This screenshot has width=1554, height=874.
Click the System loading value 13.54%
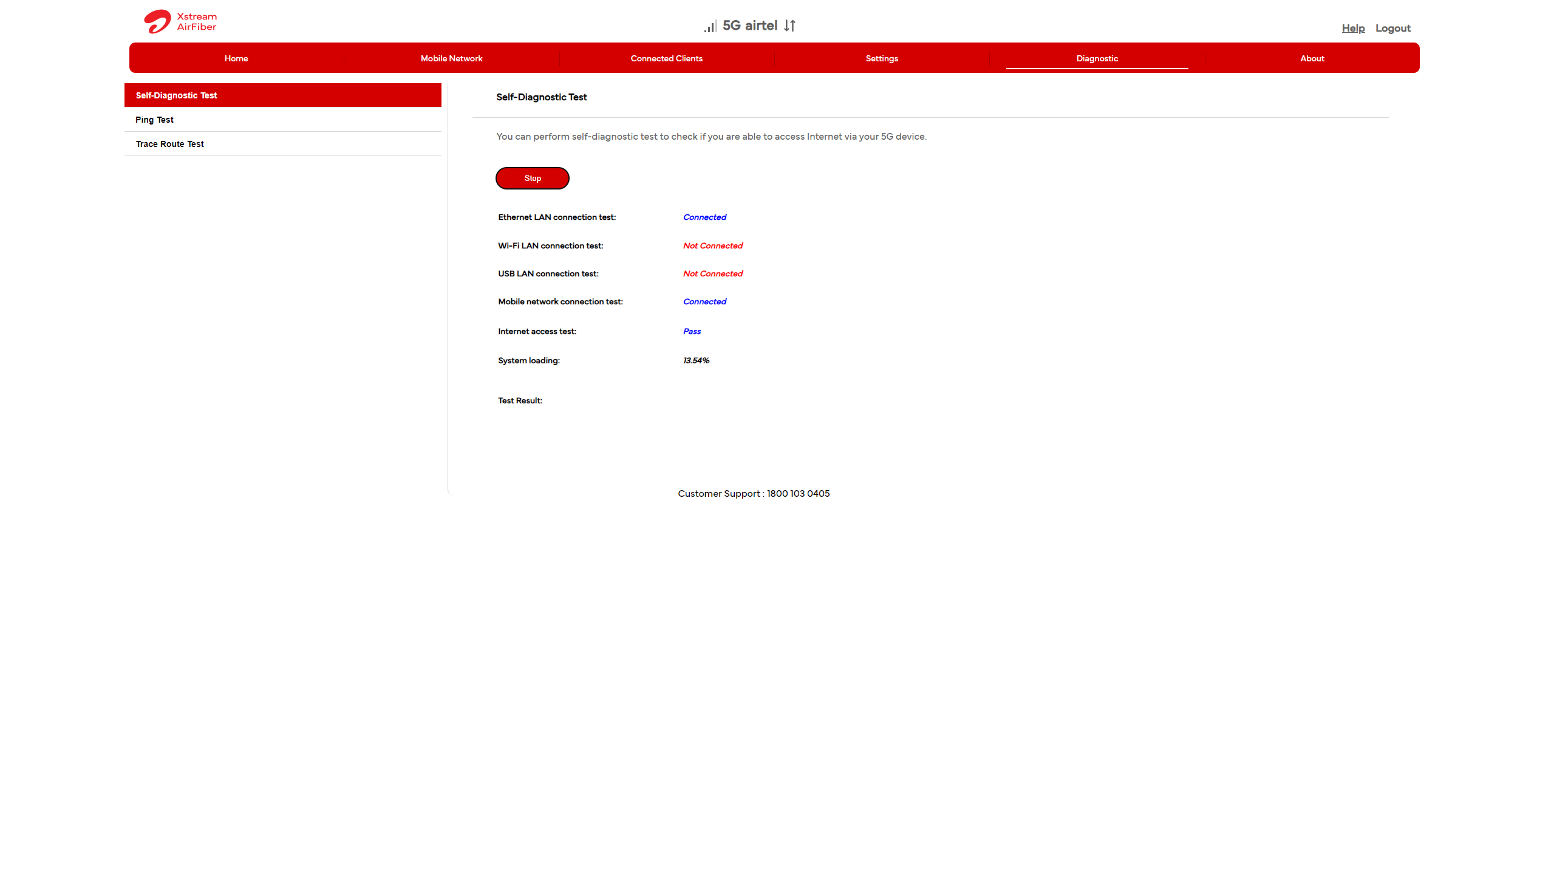tap(696, 360)
